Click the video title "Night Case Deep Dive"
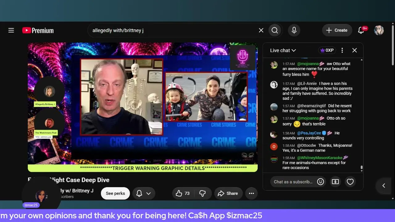This screenshot has height=222, width=395. (79, 180)
